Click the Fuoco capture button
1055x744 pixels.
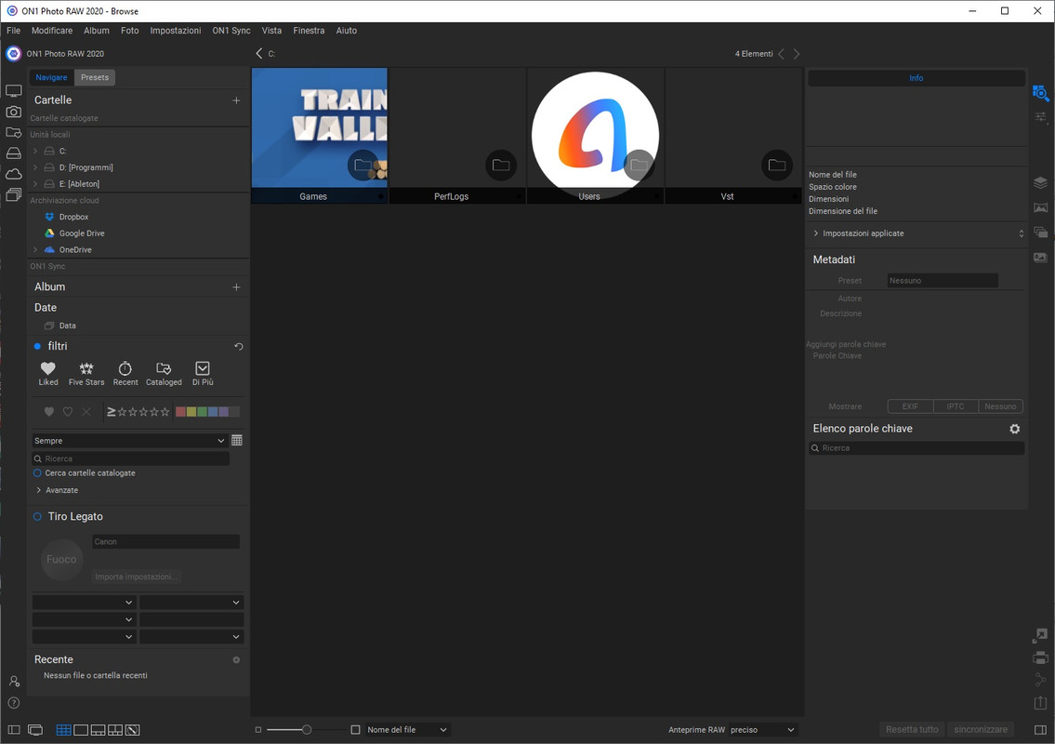[61, 559]
